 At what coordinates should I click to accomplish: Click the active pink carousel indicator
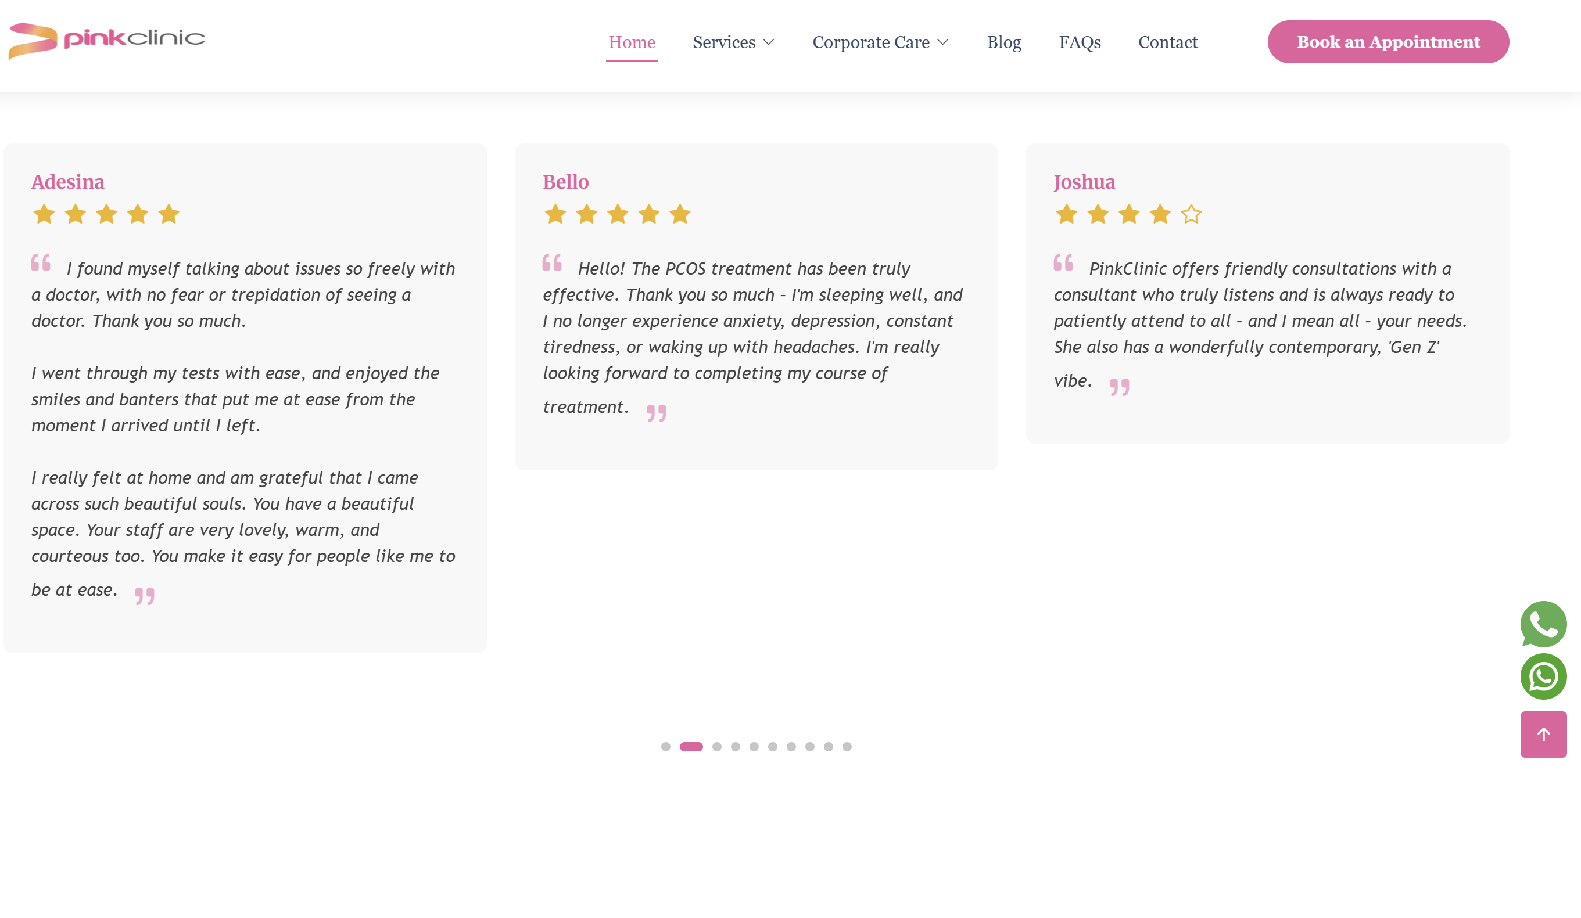point(691,746)
